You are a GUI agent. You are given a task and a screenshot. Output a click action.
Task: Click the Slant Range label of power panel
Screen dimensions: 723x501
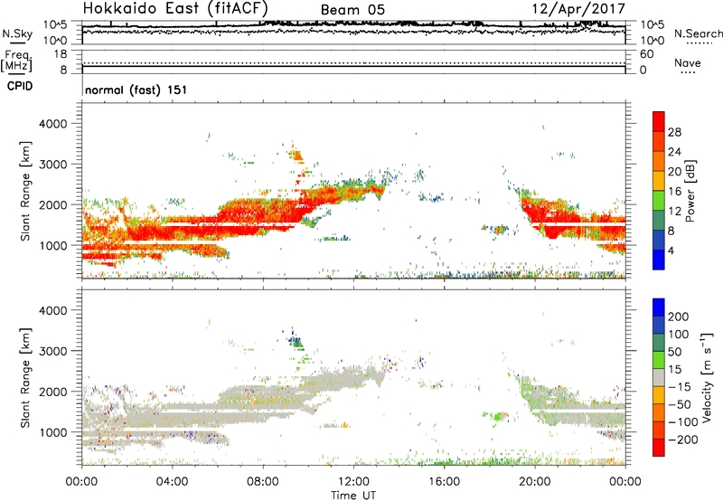coord(25,191)
